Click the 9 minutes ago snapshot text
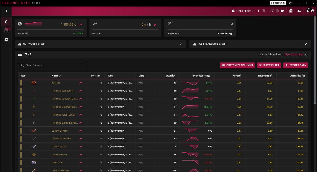The height and width of the screenshot is (172, 317). click(225, 33)
